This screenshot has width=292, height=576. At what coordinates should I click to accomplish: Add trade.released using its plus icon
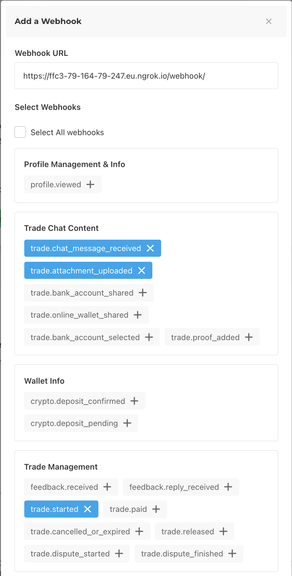(223, 531)
